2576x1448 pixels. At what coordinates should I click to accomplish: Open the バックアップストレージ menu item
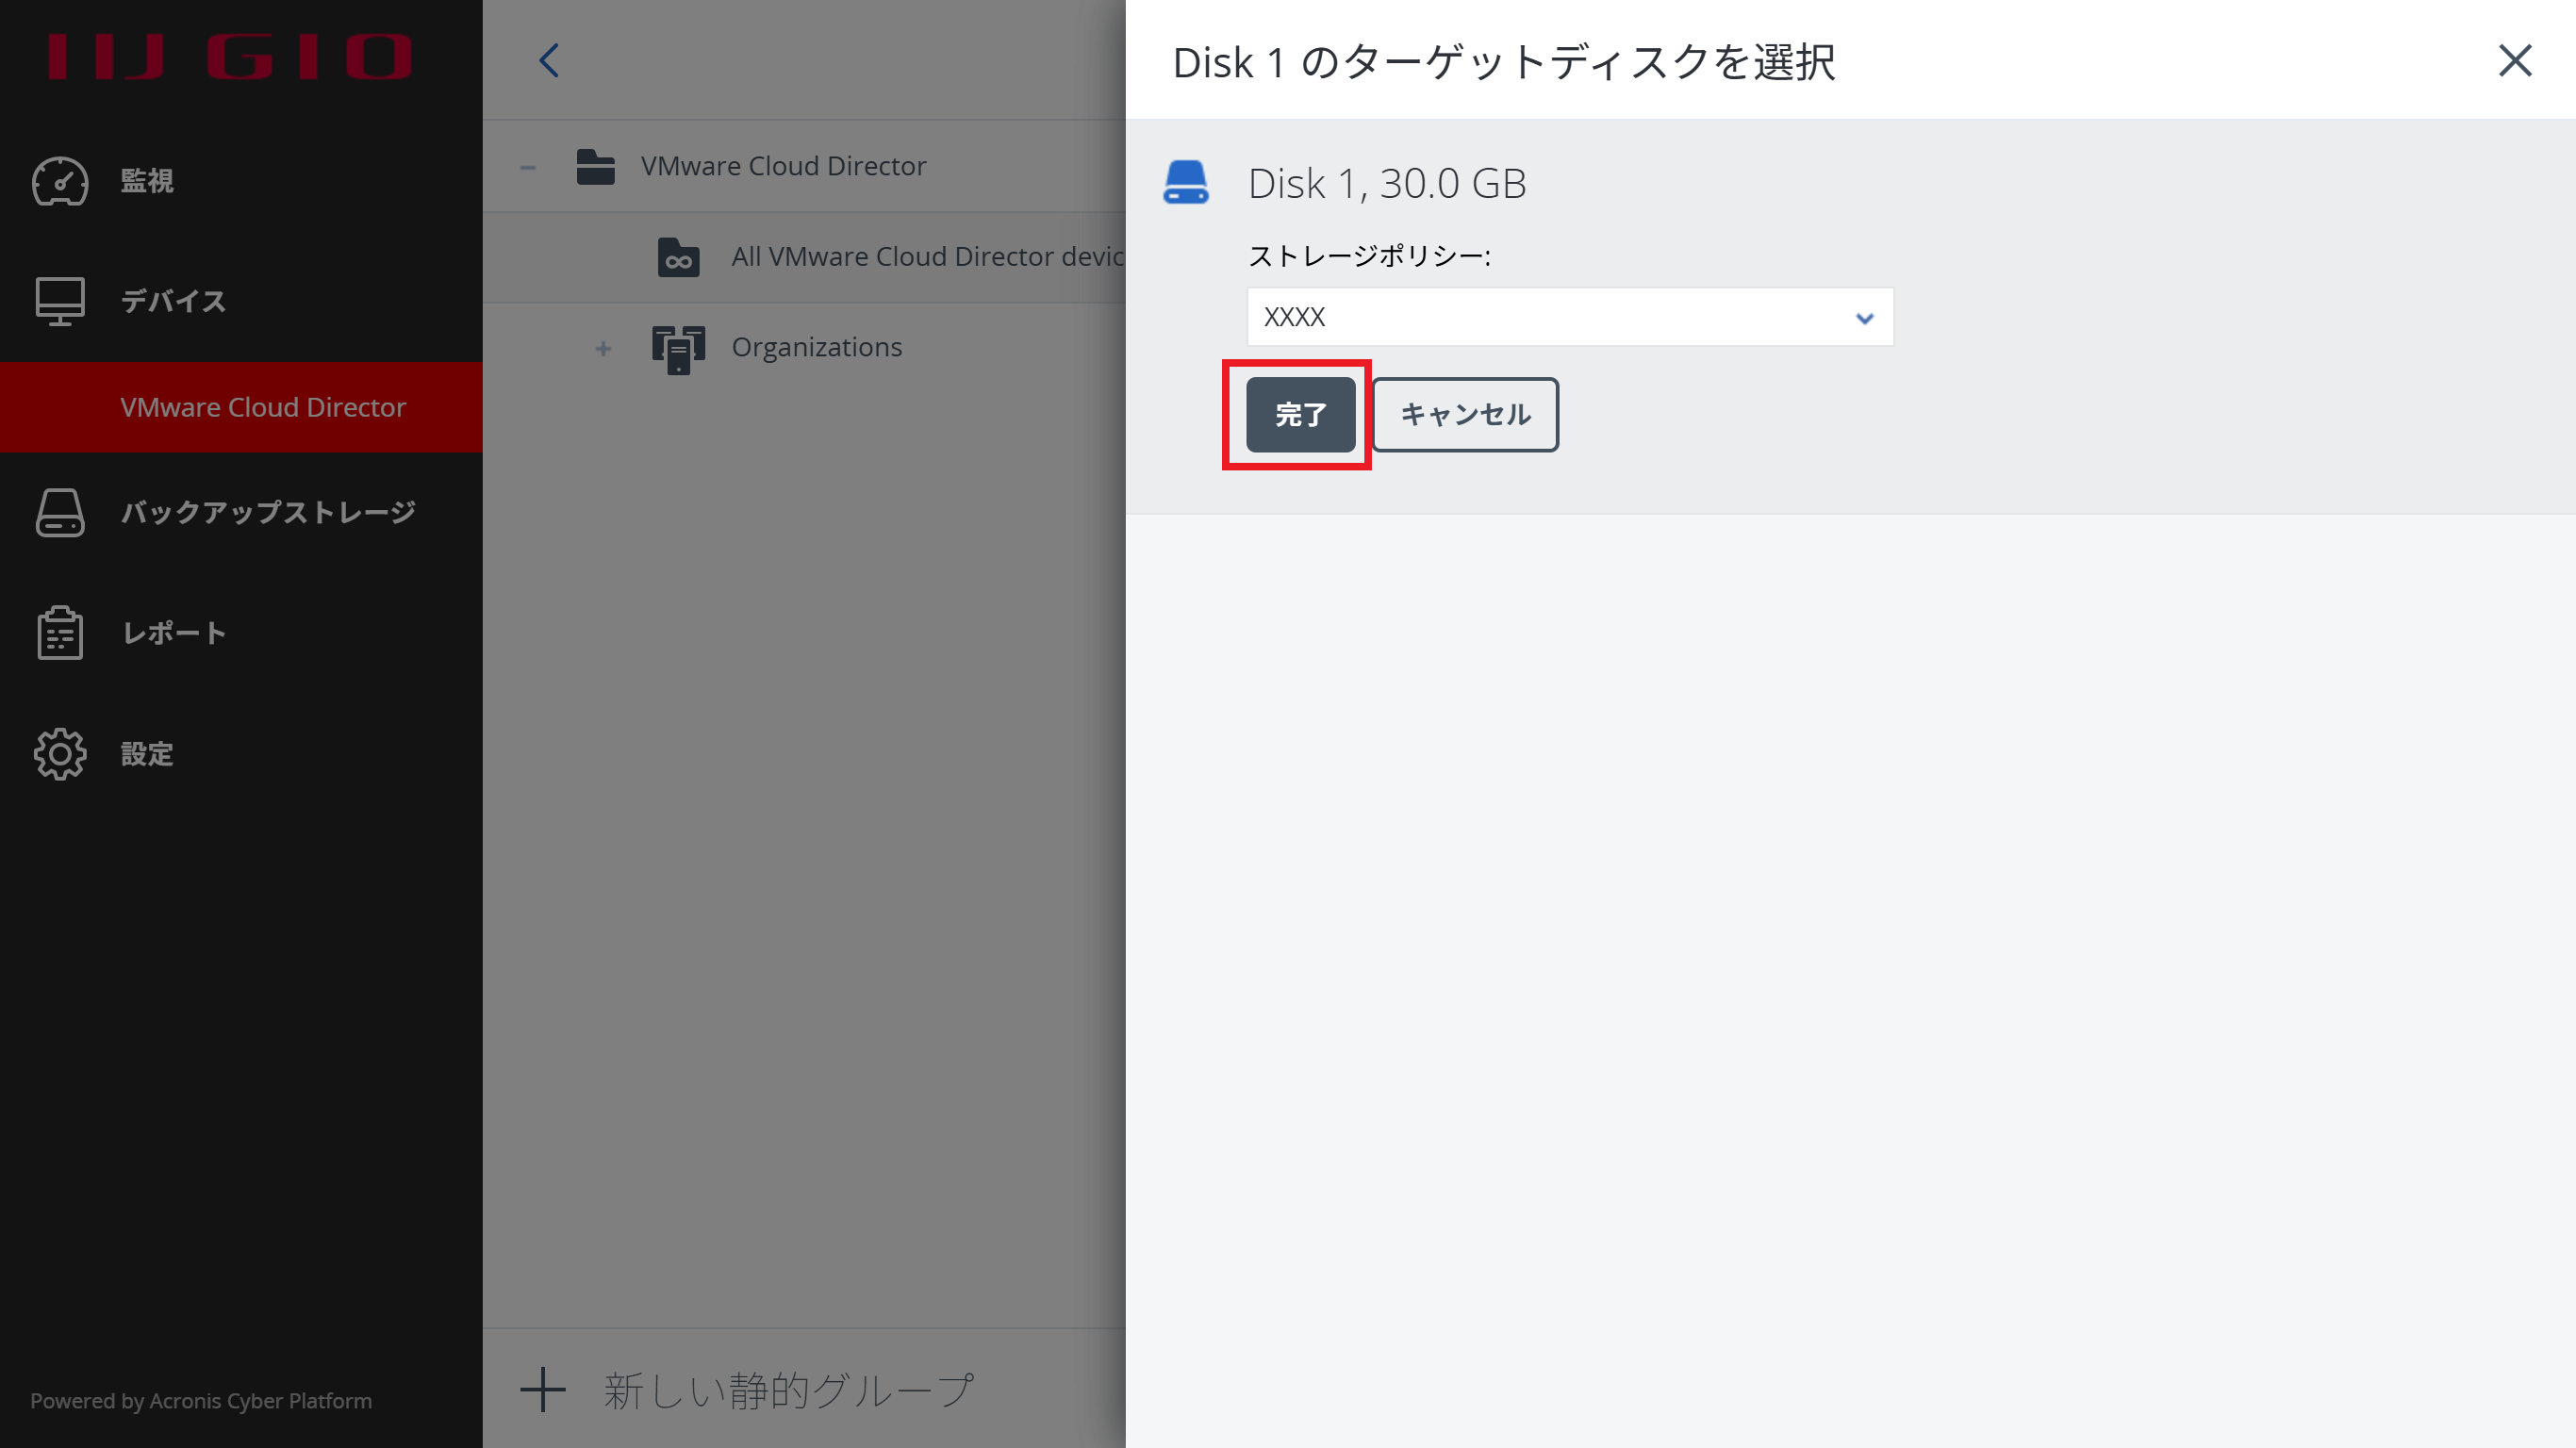pyautogui.click(x=267, y=512)
